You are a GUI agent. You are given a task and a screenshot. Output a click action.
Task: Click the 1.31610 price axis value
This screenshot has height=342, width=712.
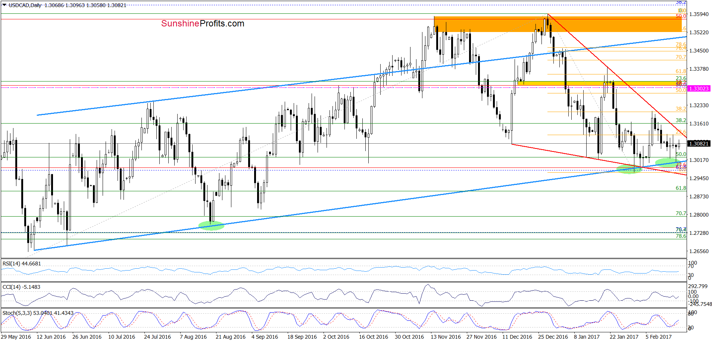pos(699,124)
